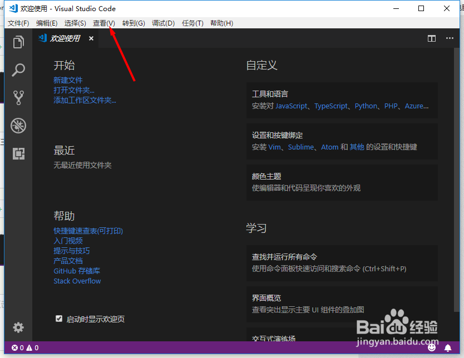The image size is (464, 358).
Task: Open the 产品文档 link
Action: coord(68,261)
